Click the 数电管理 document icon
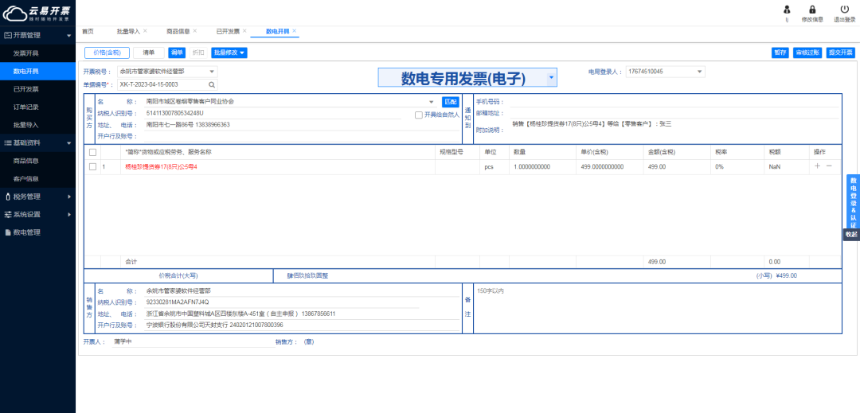This screenshot has width=860, height=413. click(x=8, y=232)
